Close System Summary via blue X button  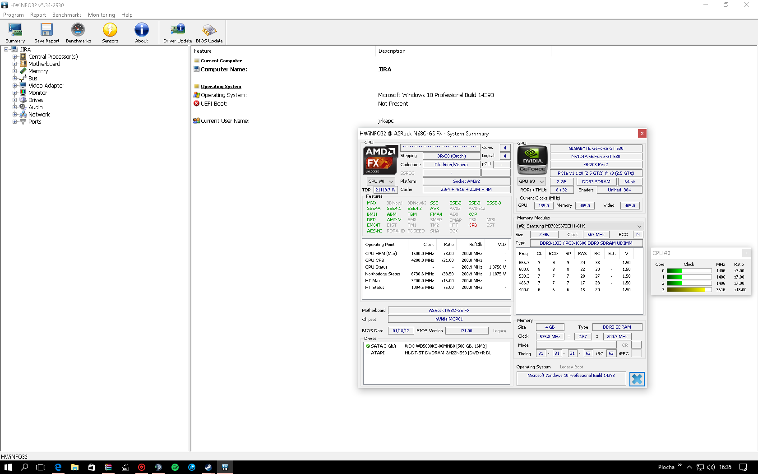(637, 379)
